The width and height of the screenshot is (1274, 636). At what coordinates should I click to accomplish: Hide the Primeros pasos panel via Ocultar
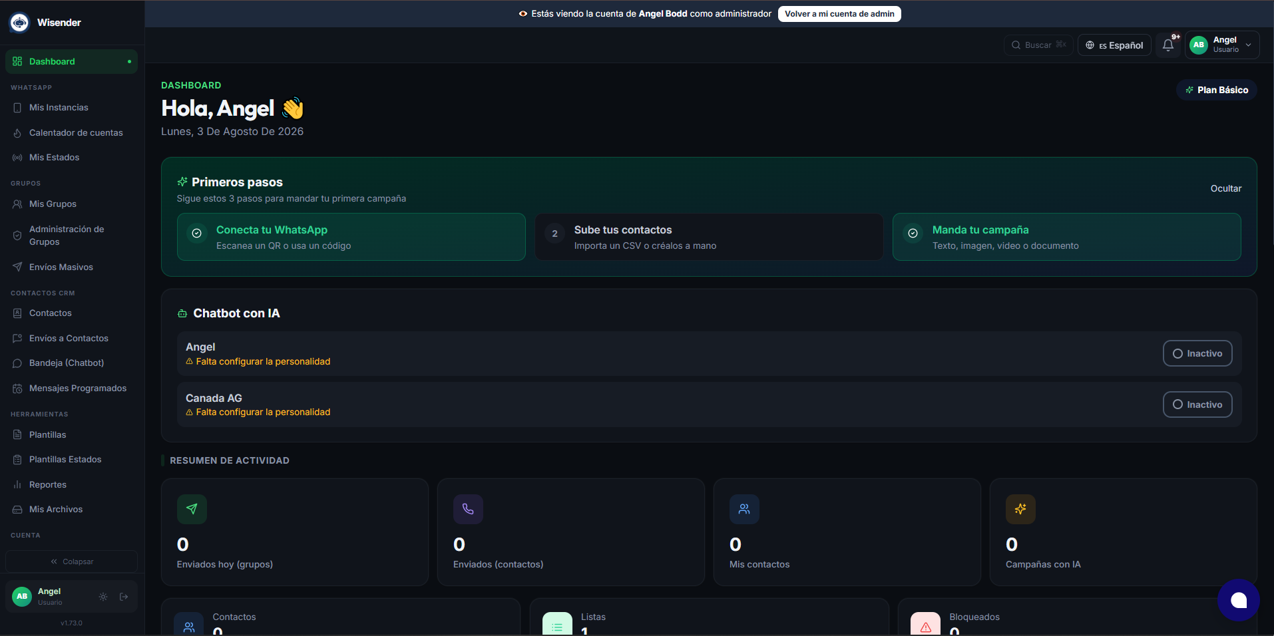1225,188
